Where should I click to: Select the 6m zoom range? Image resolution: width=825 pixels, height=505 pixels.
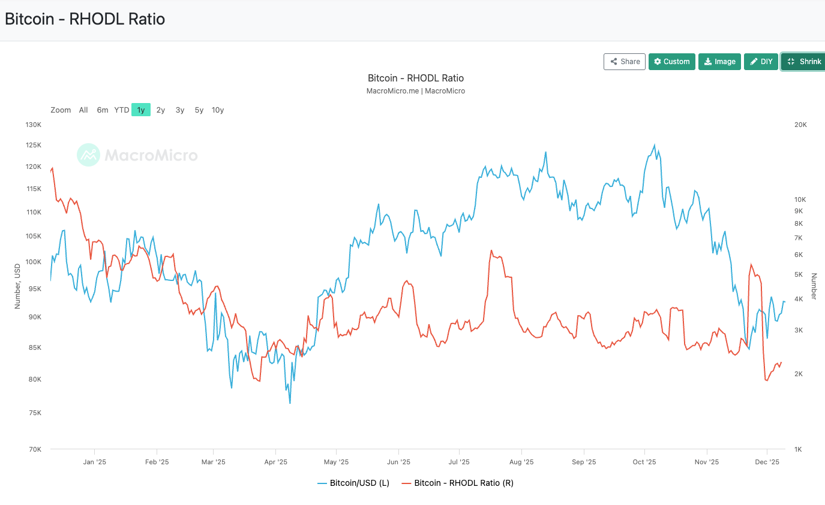click(x=103, y=110)
